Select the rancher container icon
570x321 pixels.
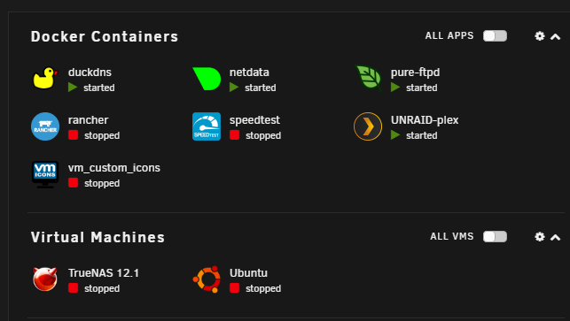click(45, 126)
